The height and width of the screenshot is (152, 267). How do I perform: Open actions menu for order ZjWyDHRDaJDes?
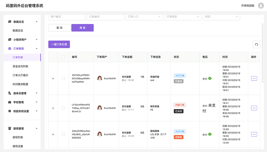point(254,134)
